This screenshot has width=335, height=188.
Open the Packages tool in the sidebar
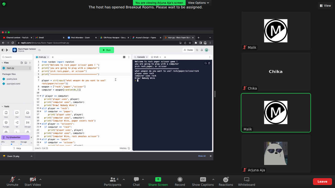point(6,122)
